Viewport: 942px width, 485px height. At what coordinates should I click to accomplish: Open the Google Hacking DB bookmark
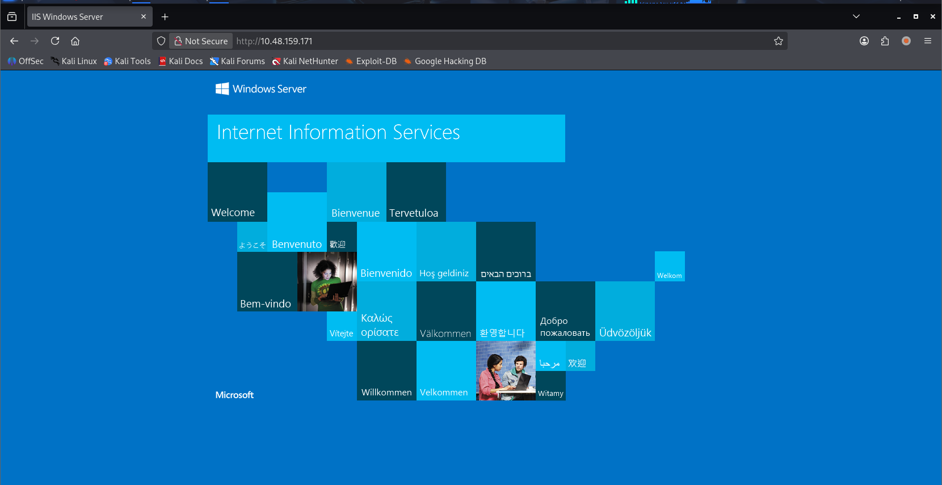click(x=445, y=61)
